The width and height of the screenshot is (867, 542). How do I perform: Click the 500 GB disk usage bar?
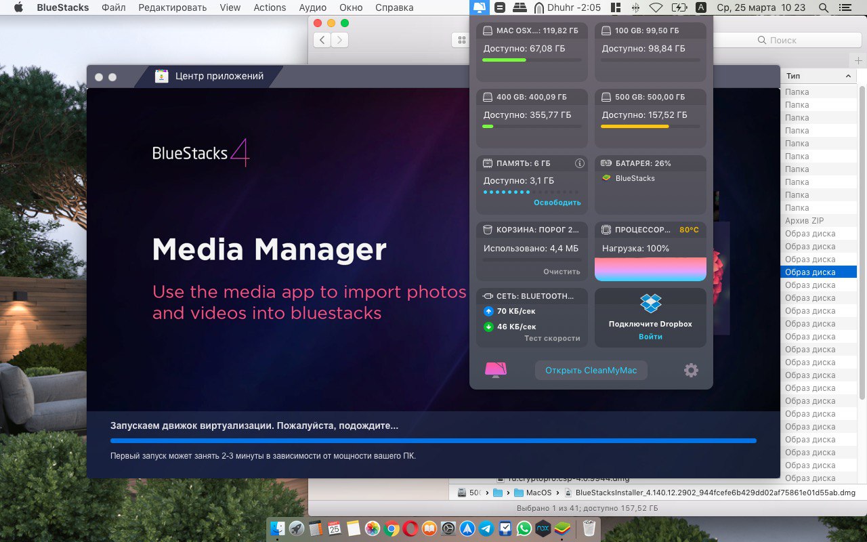650,126
